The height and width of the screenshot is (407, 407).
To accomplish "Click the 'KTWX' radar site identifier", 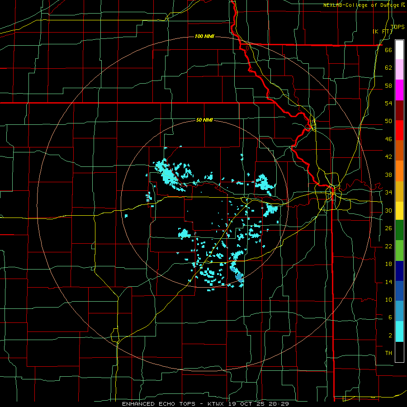I will [x=217, y=404].
